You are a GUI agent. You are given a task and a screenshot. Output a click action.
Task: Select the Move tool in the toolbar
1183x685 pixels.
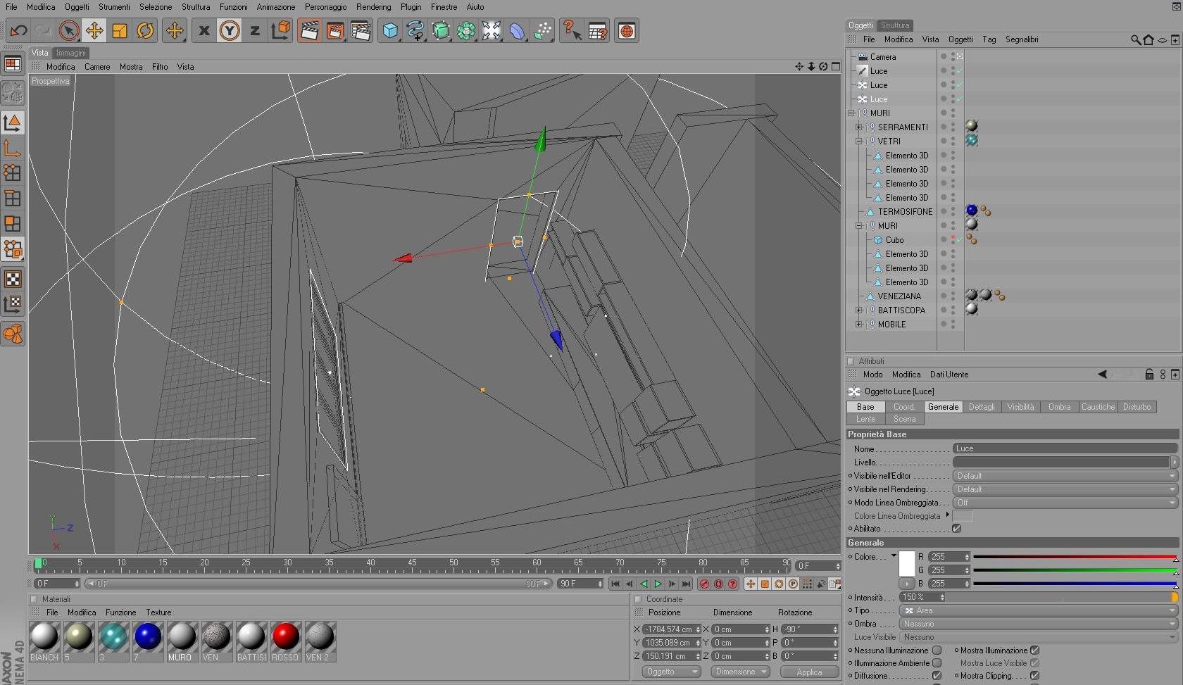[94, 30]
